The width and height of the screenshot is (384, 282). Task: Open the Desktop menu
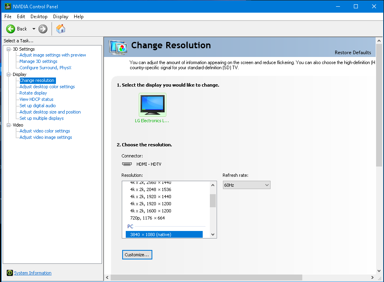tap(39, 17)
